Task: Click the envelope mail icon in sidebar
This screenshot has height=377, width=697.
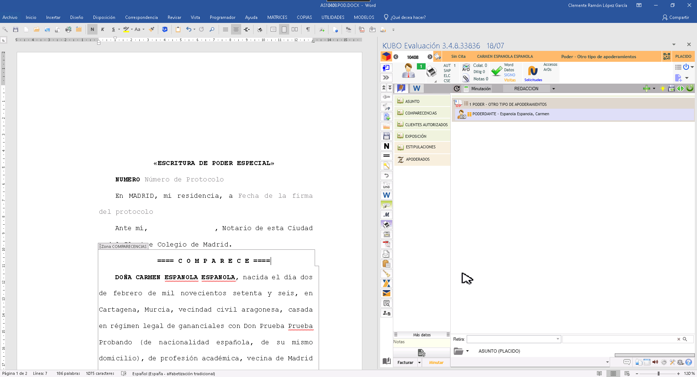Action: pos(386,293)
